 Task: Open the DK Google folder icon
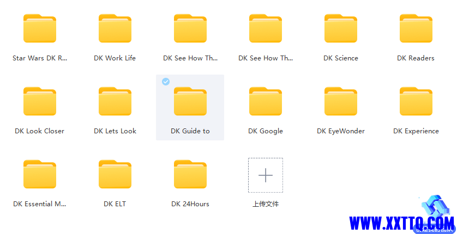tap(266, 101)
